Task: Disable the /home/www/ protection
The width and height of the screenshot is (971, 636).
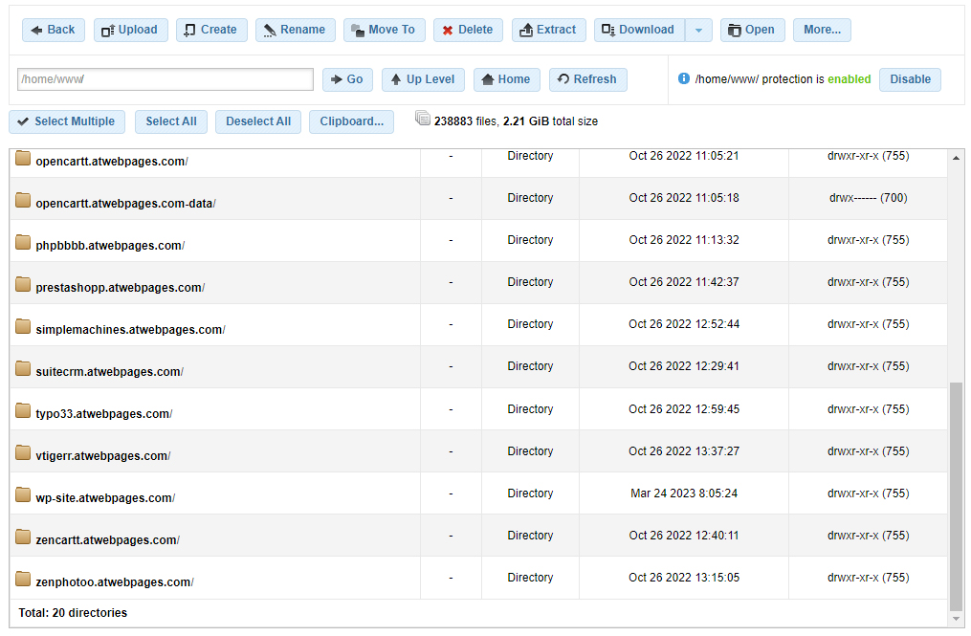Action: point(910,79)
